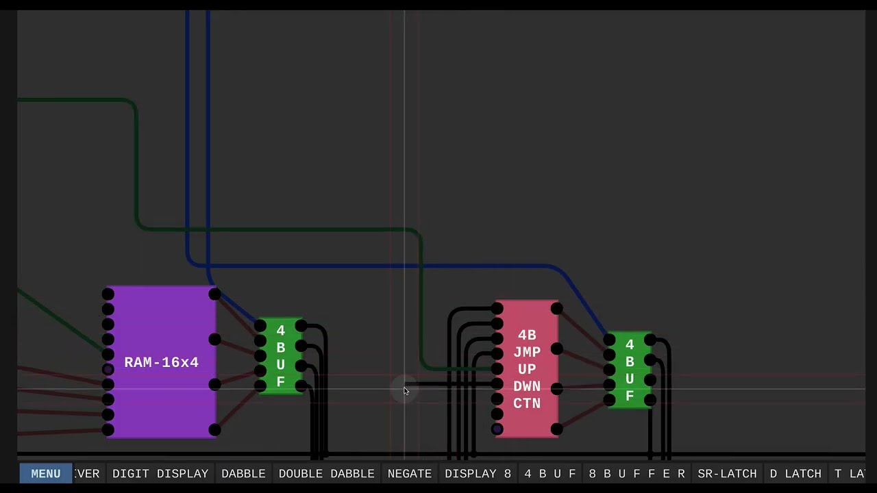Select DOUBLE DABBLE chip from library bar
This screenshot has height=493, width=877.
[326, 473]
